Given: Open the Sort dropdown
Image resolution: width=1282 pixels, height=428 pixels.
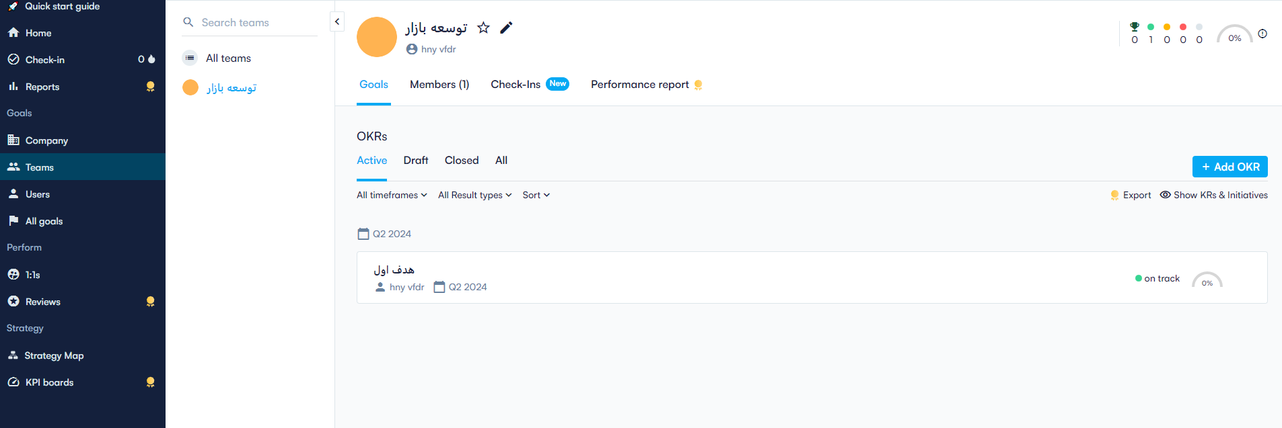Looking at the screenshot, I should coord(536,195).
